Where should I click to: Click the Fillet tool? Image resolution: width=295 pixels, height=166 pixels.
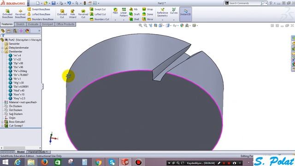[x=115, y=11]
